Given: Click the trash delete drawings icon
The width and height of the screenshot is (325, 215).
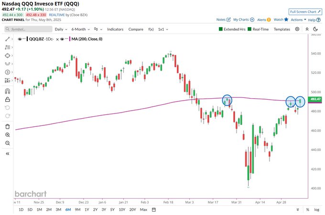Looking at the screenshot, I should pyautogui.click(x=7, y=126).
